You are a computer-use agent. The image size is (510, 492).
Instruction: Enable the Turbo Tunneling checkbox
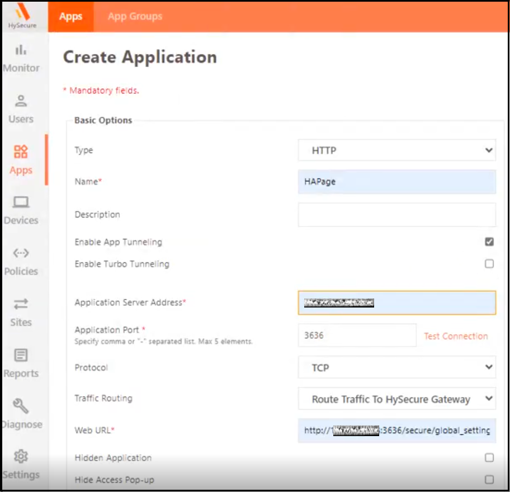[x=489, y=264]
